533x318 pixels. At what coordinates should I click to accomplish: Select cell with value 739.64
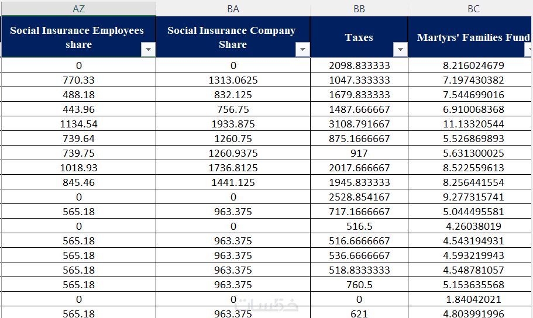78,139
